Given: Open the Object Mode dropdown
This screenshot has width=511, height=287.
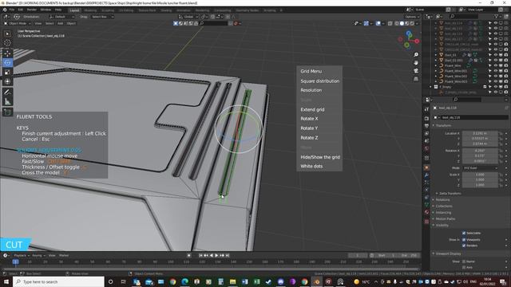Looking at the screenshot, I should tap(18, 23).
